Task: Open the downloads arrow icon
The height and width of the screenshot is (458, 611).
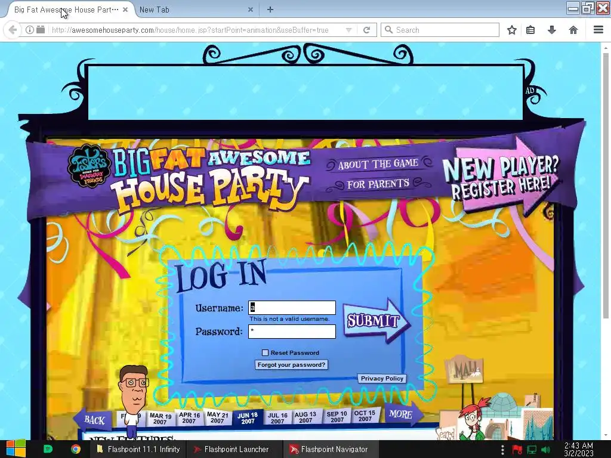Action: (x=552, y=30)
